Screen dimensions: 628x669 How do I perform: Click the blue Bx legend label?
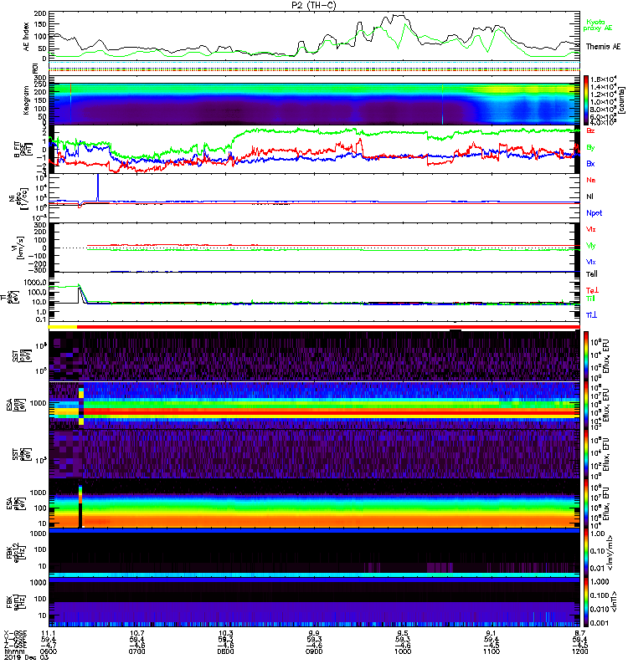tap(590, 163)
